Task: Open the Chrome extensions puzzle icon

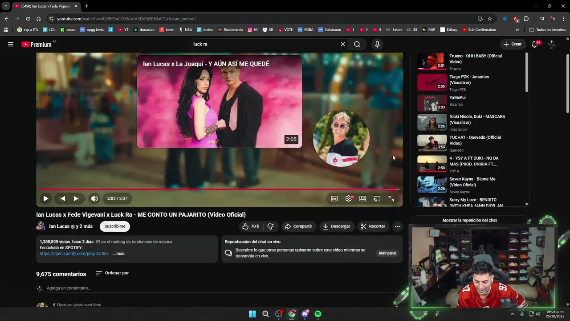Action: pos(526,19)
